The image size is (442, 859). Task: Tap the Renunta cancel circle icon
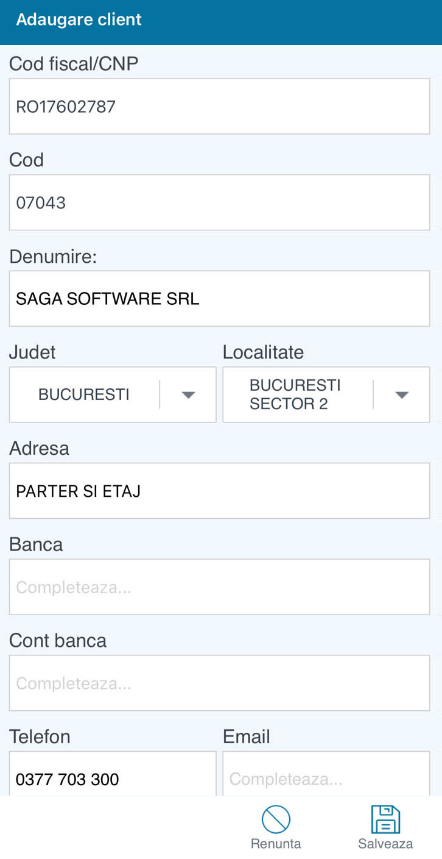[x=276, y=820]
